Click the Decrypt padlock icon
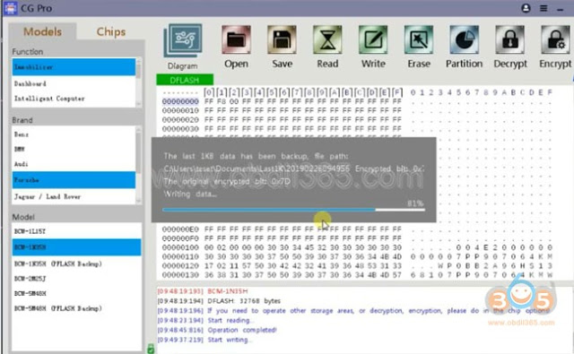 510,39
